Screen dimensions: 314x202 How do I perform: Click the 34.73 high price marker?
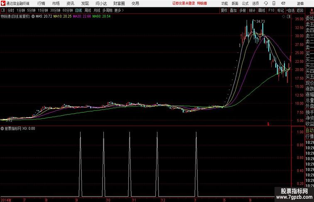point(260,22)
